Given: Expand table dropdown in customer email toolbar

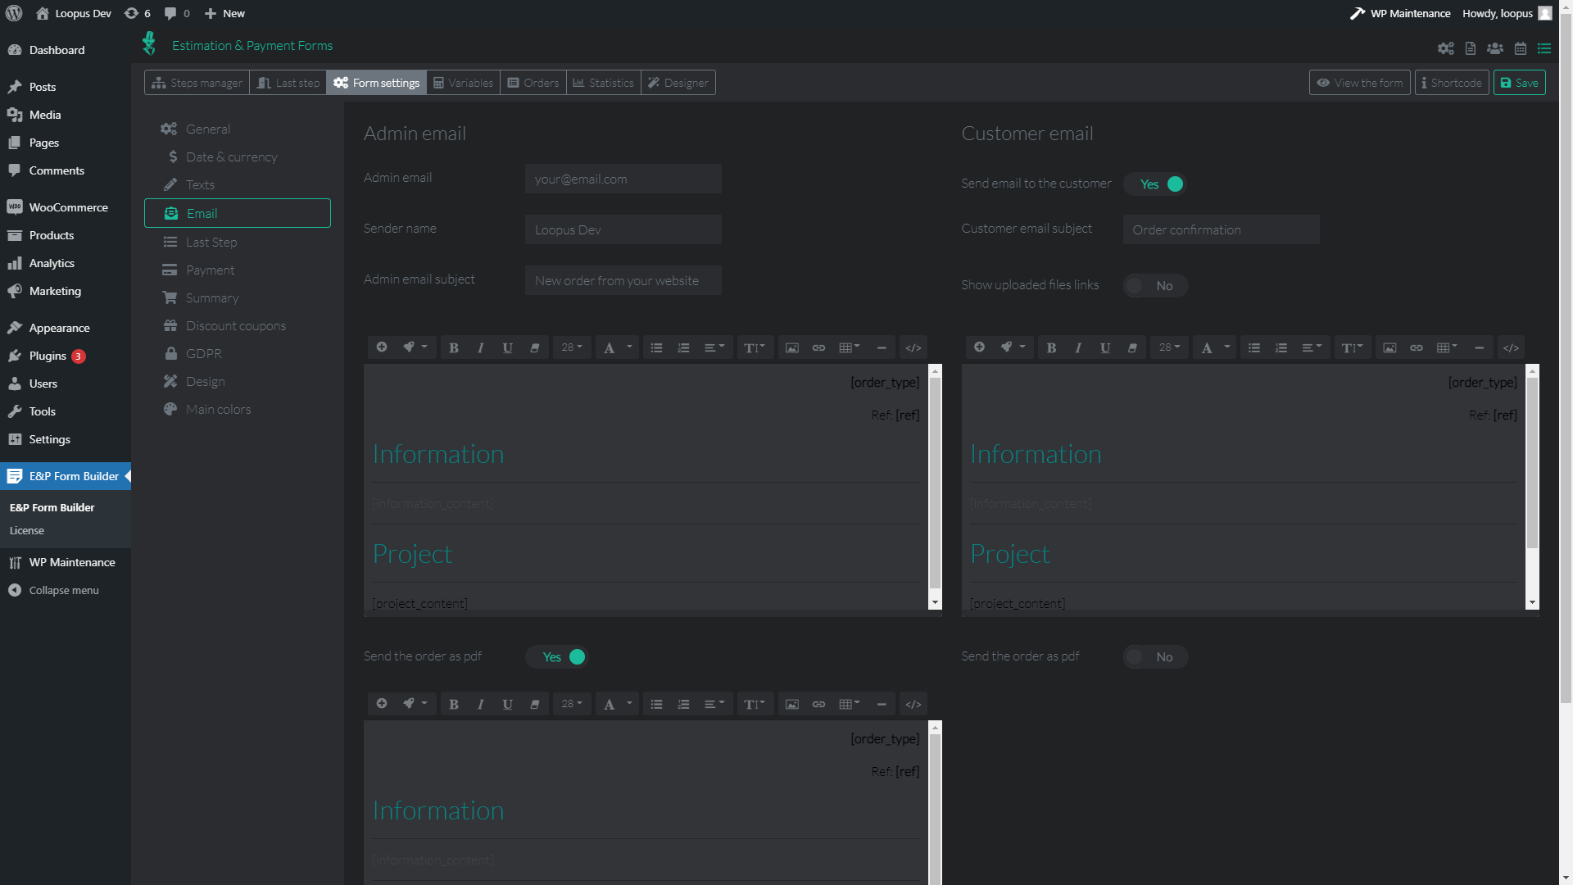Looking at the screenshot, I should [1447, 347].
